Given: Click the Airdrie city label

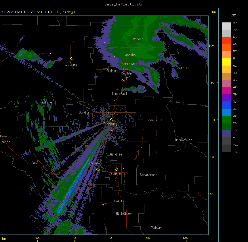Looking at the screenshot, I should (x=116, y=154).
